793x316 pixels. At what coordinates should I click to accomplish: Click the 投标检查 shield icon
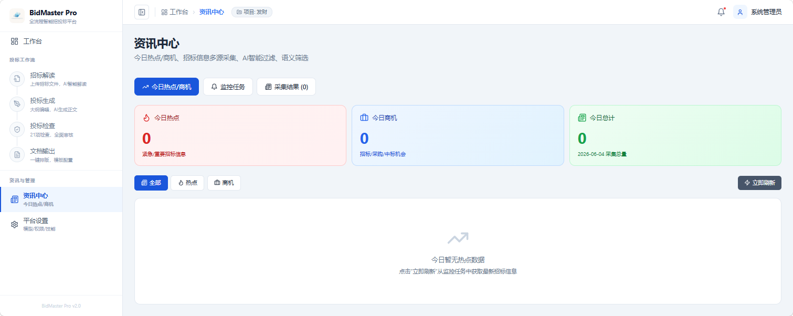pos(17,129)
